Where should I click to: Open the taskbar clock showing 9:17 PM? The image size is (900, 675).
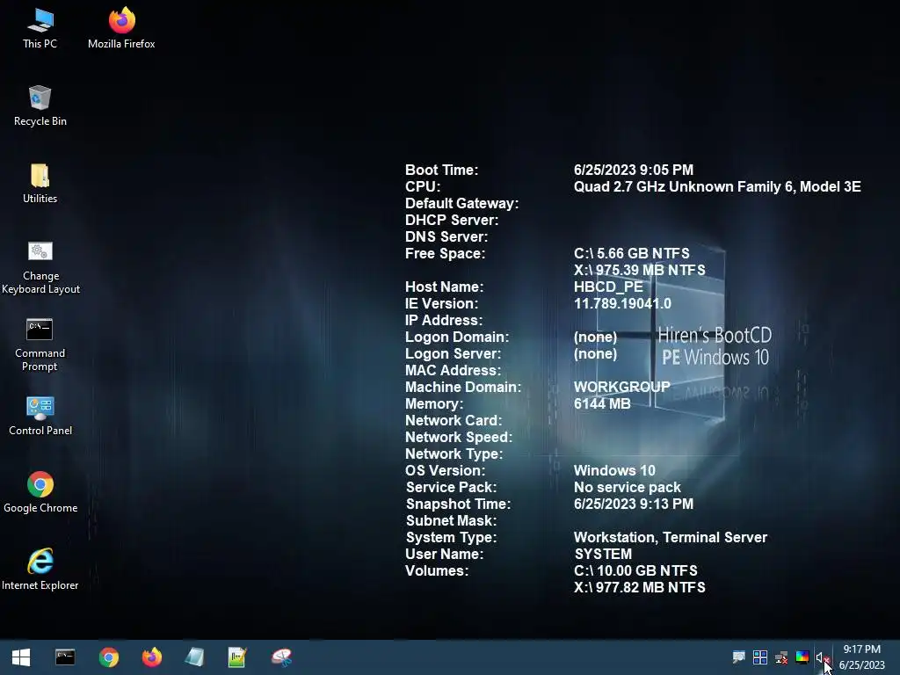(x=862, y=657)
